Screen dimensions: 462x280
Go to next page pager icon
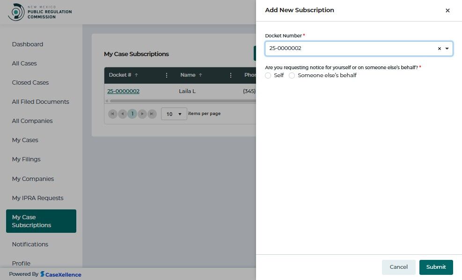142,114
